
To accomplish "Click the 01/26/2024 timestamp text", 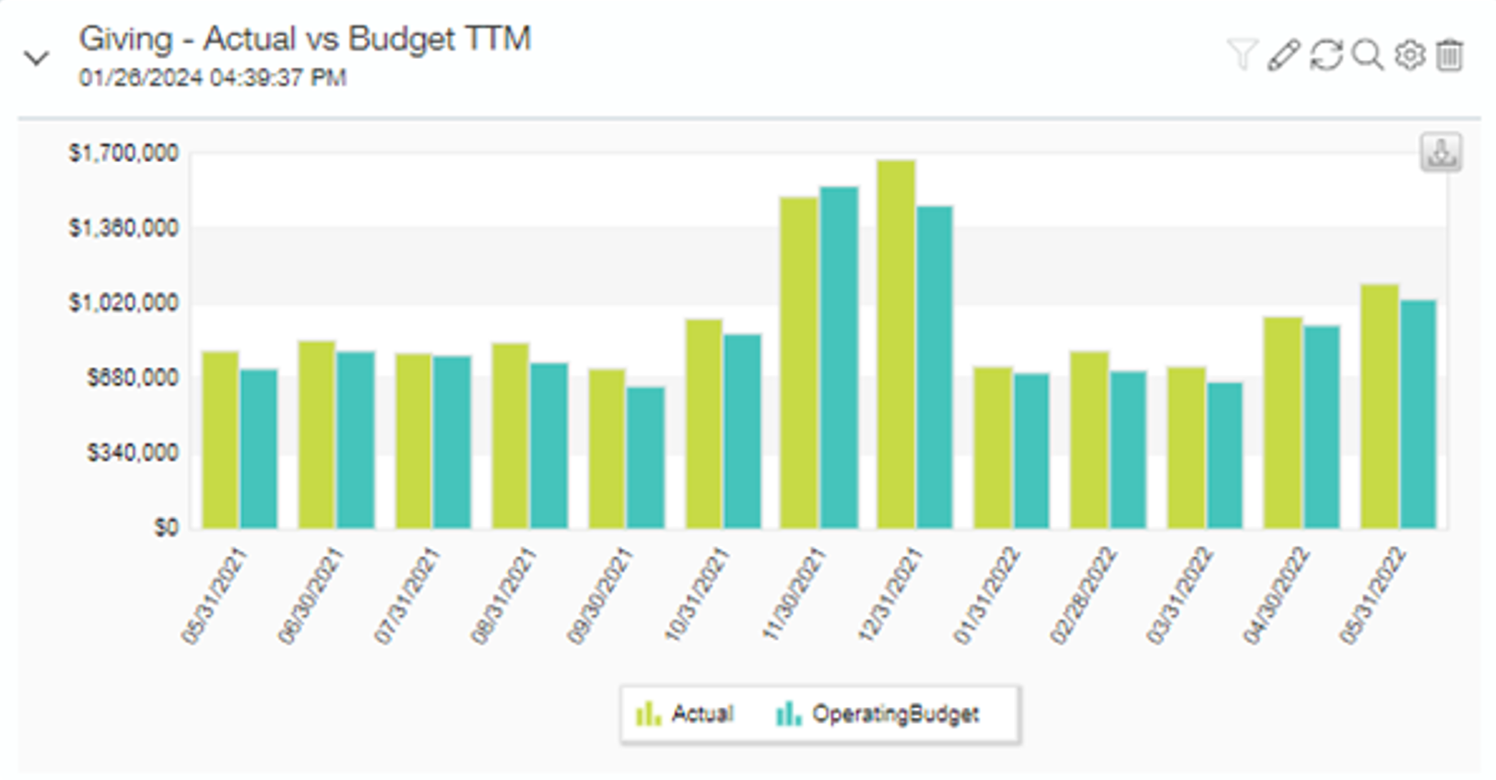I will coord(212,78).
